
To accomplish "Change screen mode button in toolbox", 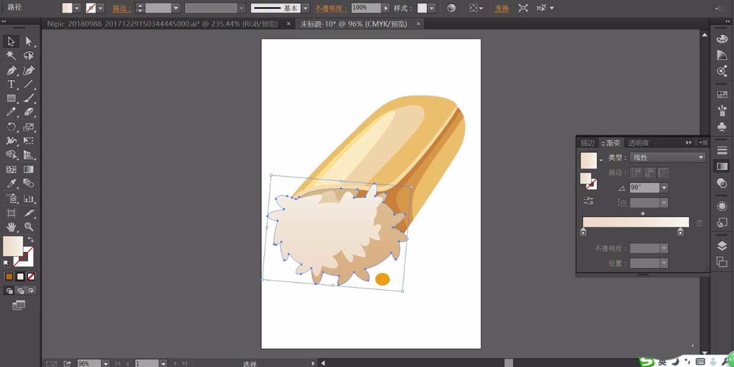I will coord(19,305).
